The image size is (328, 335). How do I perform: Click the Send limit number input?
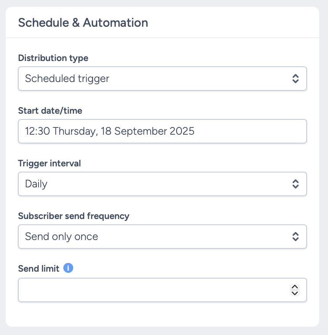click(153, 290)
